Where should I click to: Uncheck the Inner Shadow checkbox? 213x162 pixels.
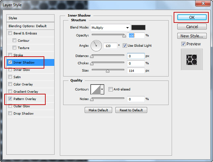10,62
